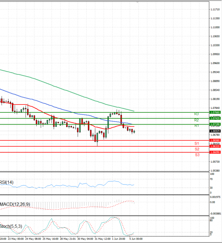This screenshot has height=243, width=222.
Task: Click the 31 May 12:00 time label
Action: click(102, 239)
